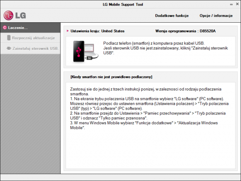Open the Dodatkowe funkcje menu
The image size is (241, 181).
pyautogui.click(x=172, y=16)
